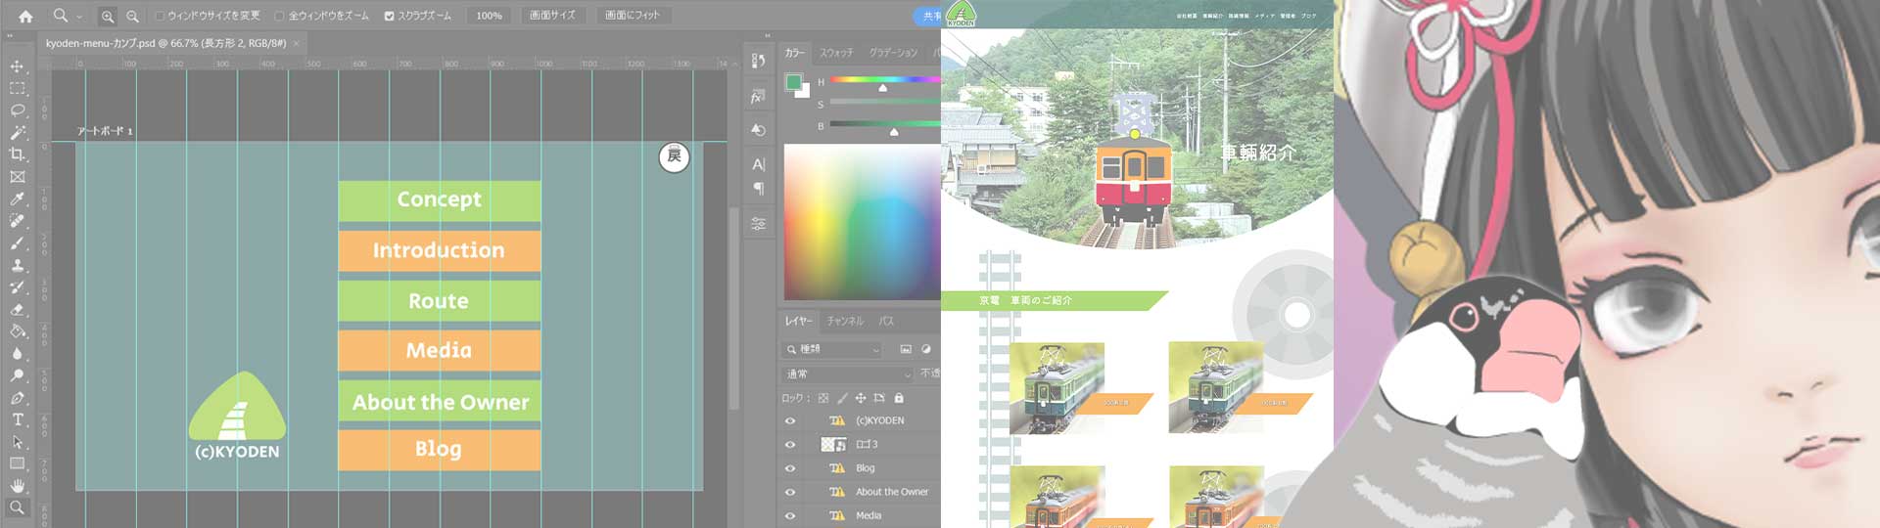The width and height of the screenshot is (1880, 528).
Task: Select the Brush tool
Action: click(x=17, y=242)
